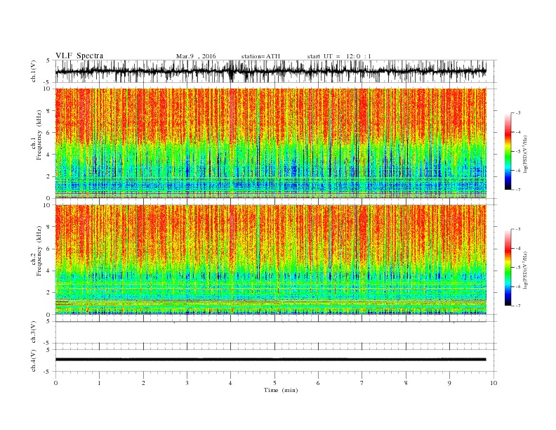The width and height of the screenshot is (556, 430).
Task: Click the "ch.1(V)" waveform axis label
Action: [33, 71]
